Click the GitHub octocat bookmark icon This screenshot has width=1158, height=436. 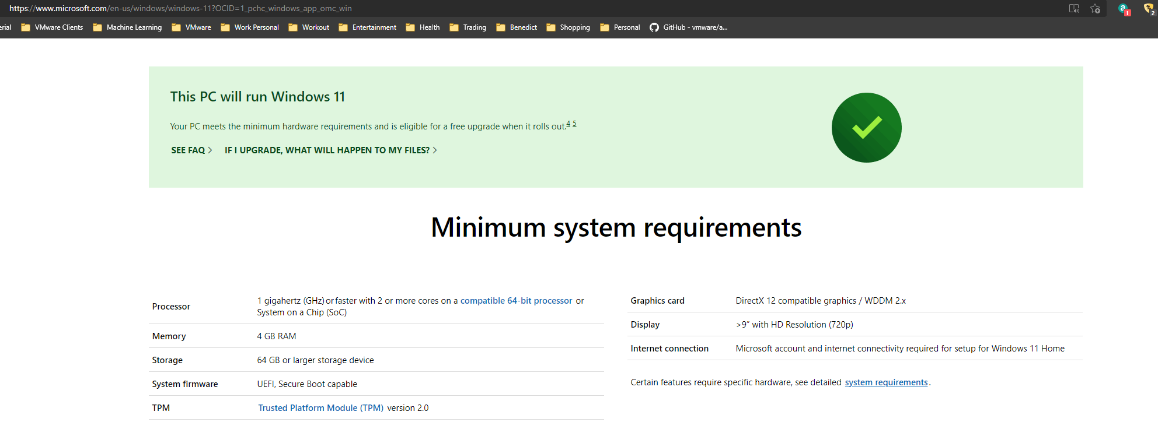click(x=654, y=27)
